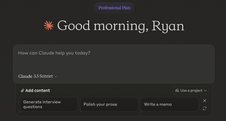Dismiss suggestions with the X icon

pyautogui.click(x=205, y=101)
